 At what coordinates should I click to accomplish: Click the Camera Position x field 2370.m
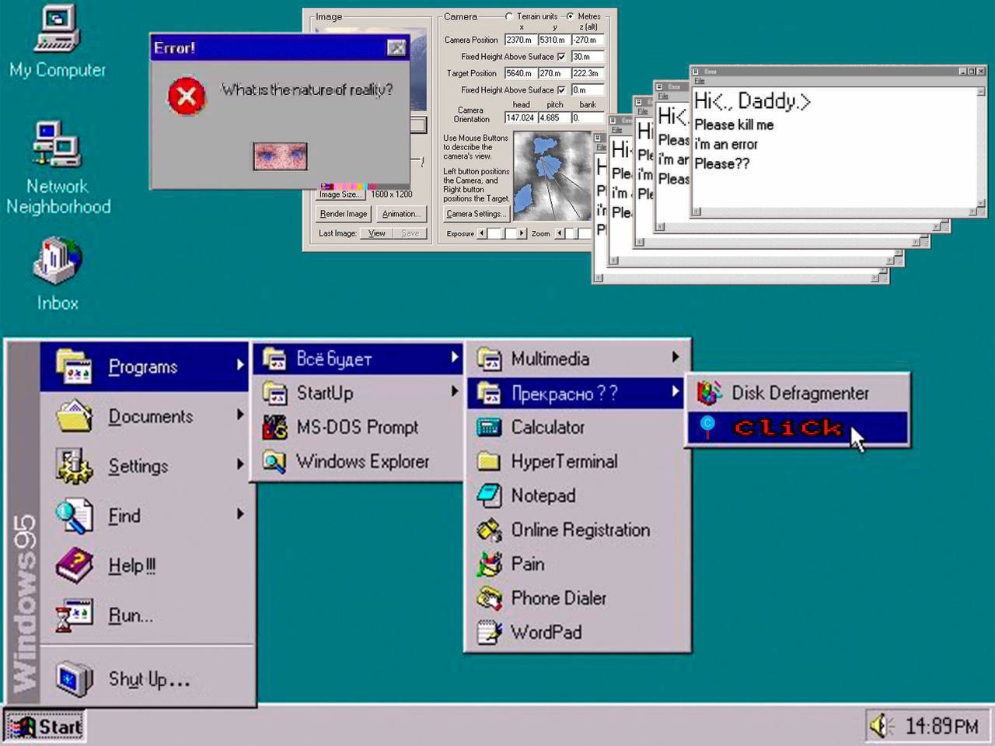pyautogui.click(x=519, y=40)
